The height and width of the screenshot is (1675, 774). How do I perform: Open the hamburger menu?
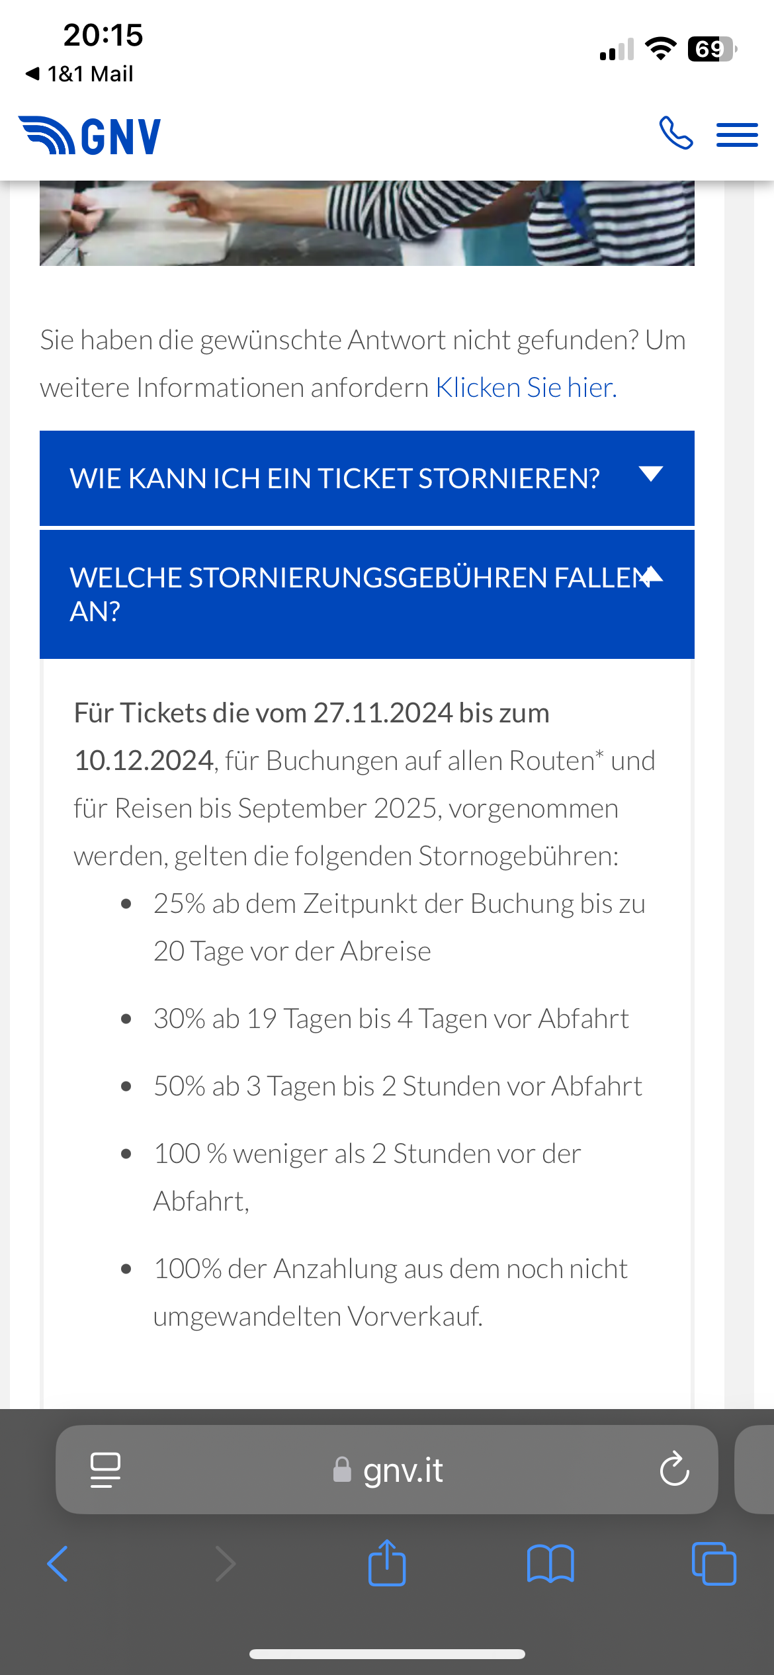pos(737,135)
